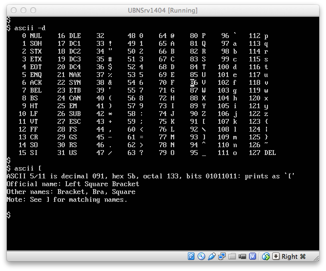Minimize the UBNSrv1404 VM window
The width and height of the screenshot is (326, 271).
point(23,10)
